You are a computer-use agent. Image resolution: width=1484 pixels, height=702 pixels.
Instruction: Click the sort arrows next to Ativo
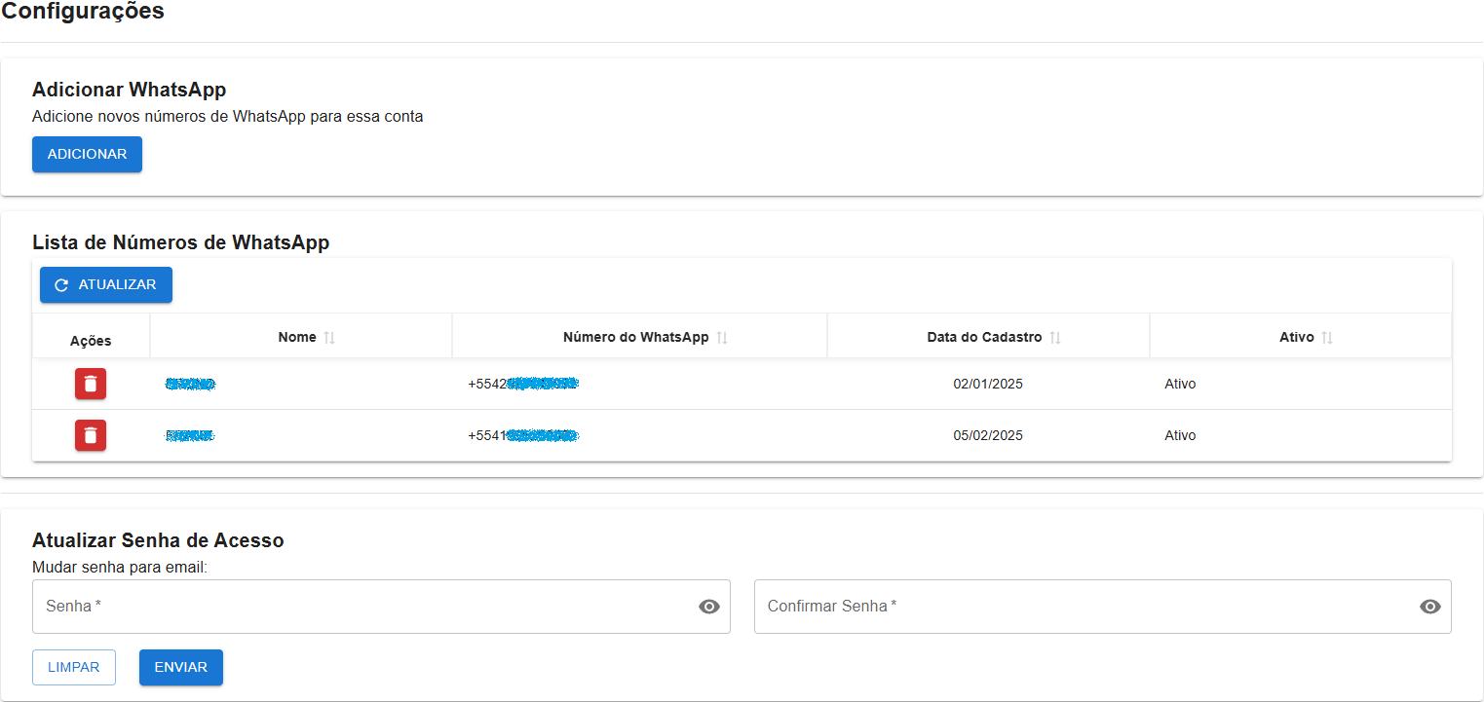[1327, 338]
